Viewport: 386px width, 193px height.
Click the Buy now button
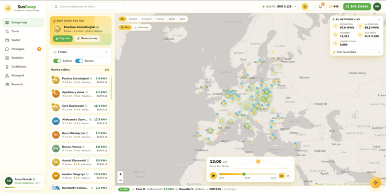coord(63,38)
